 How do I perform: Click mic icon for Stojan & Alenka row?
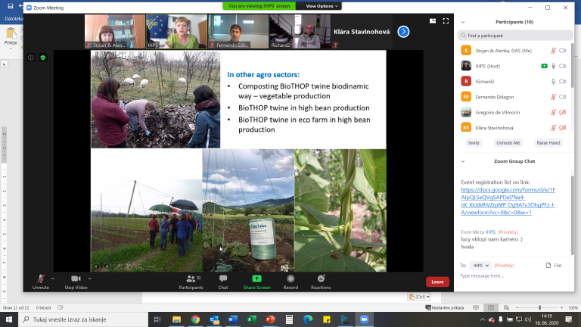click(x=553, y=51)
